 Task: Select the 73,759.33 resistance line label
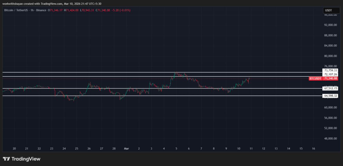330,70
